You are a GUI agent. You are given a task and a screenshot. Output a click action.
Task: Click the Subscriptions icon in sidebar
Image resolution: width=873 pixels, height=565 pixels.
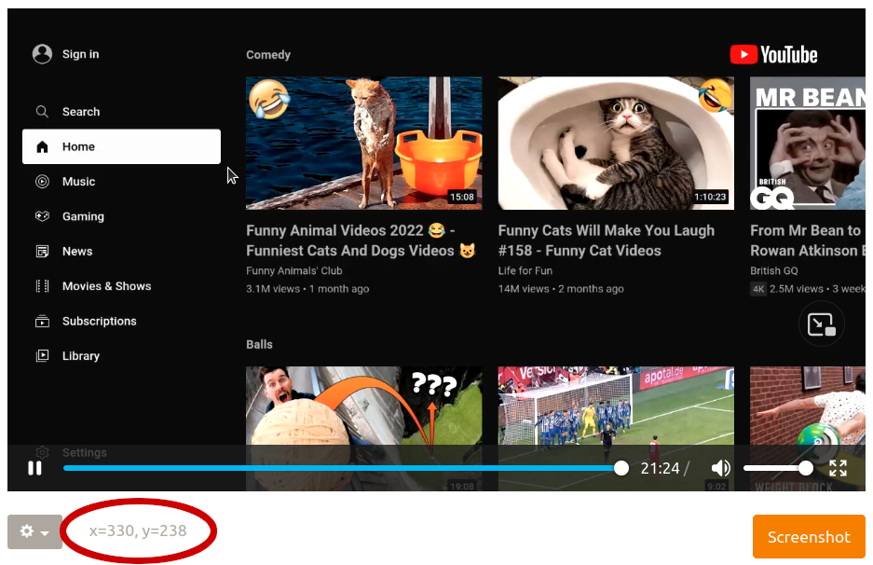42,321
